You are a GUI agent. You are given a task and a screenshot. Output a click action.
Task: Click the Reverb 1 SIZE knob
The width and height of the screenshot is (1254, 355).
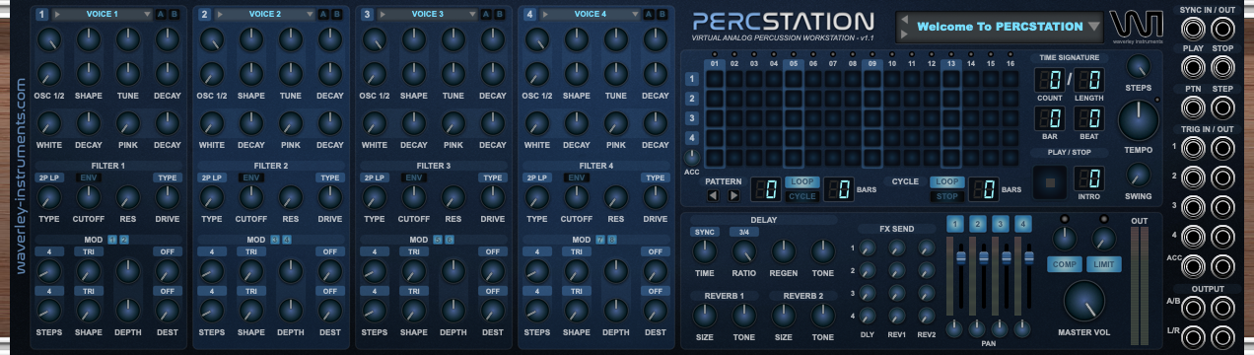[x=704, y=316]
